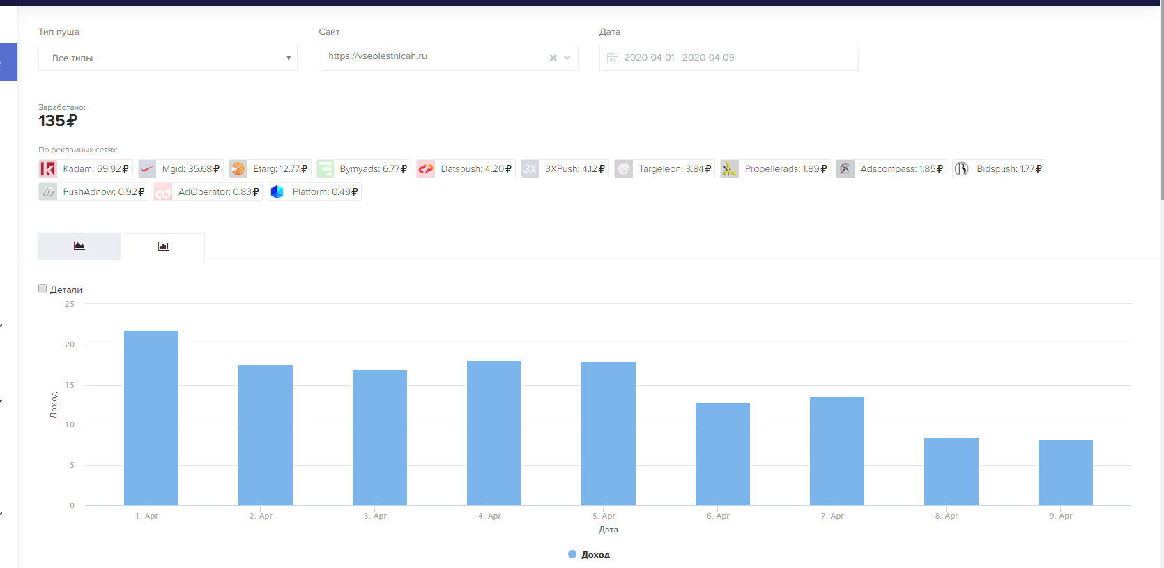Click the 7. Apr revenue bar
The height and width of the screenshot is (568, 1164).
coord(837,451)
